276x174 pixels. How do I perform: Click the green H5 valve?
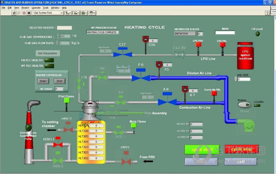point(119,133)
